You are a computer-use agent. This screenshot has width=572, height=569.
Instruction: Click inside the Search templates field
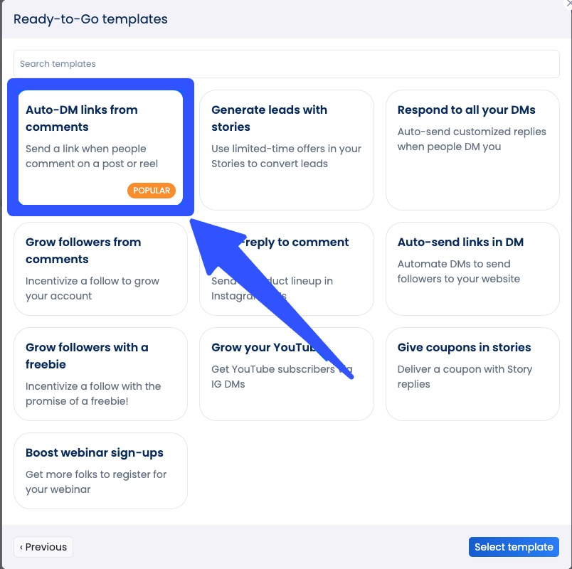tap(285, 64)
